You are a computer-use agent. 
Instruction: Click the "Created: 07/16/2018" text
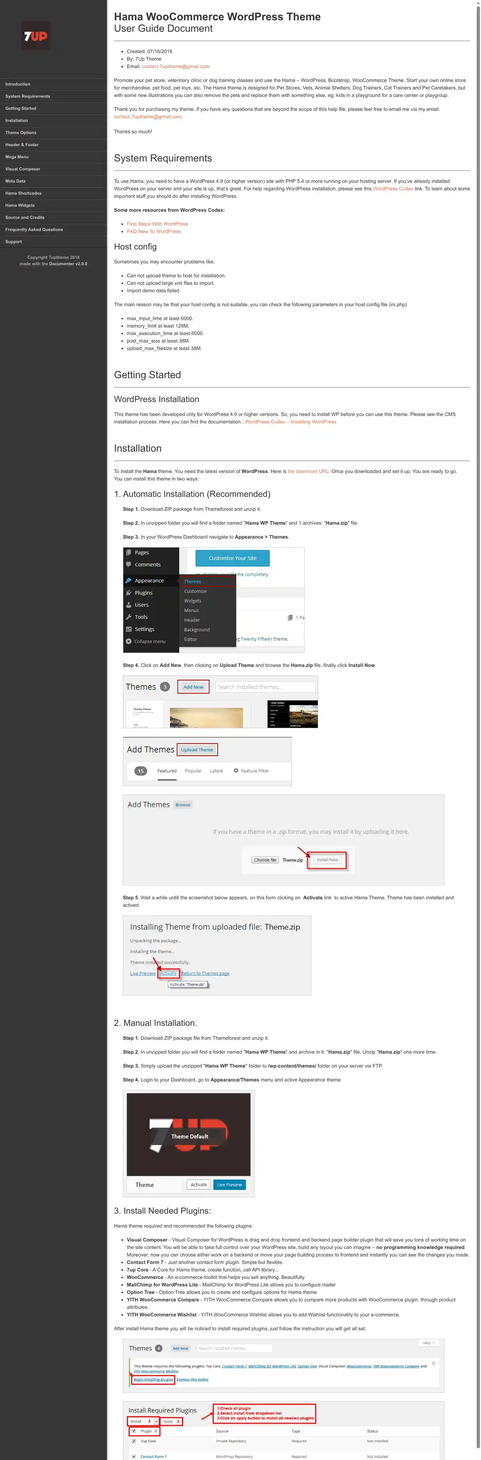click(150, 52)
